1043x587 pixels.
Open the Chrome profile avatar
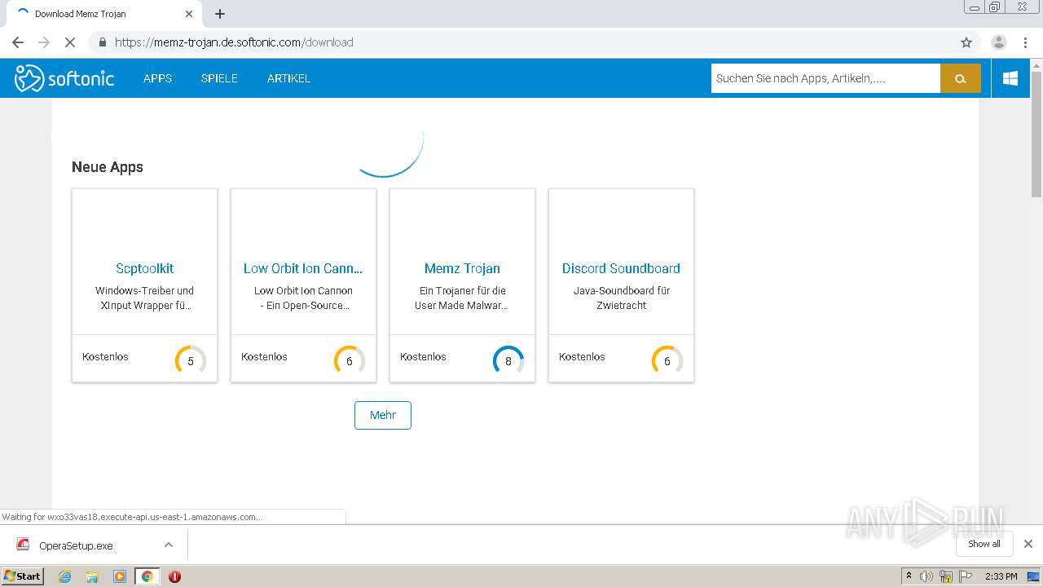point(999,42)
